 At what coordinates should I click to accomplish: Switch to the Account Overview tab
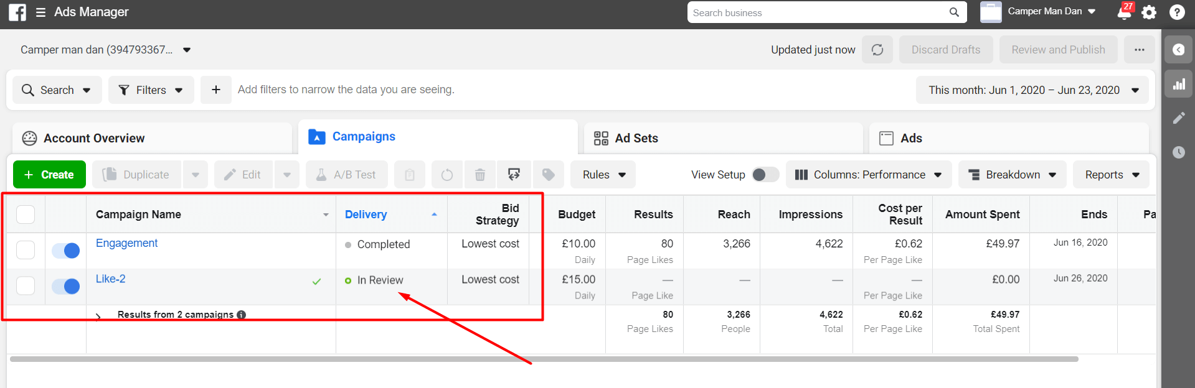[152, 138]
